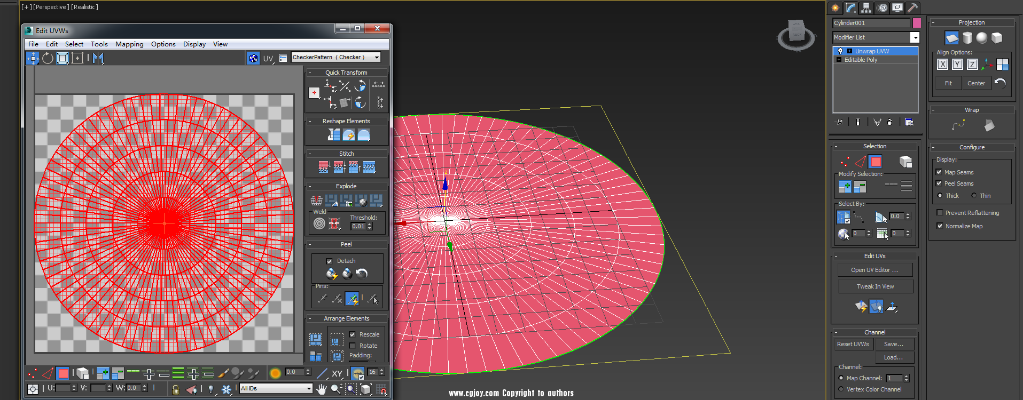Screen dimensions: 1023x400
Task: Enable the Rotate checkbox in Arrange Elements
Action: point(352,346)
